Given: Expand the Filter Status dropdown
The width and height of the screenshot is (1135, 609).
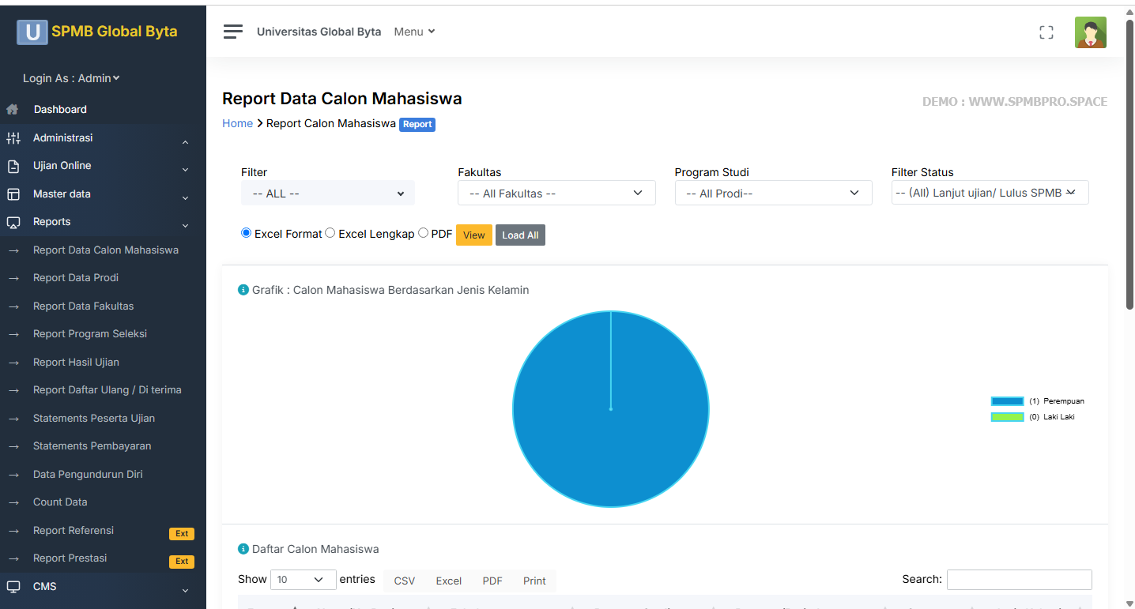Looking at the screenshot, I should pyautogui.click(x=990, y=193).
